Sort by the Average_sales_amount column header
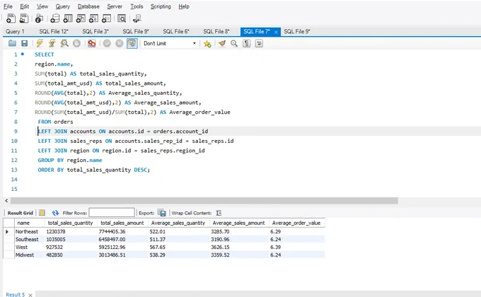The width and height of the screenshot is (481, 297). coord(238,223)
